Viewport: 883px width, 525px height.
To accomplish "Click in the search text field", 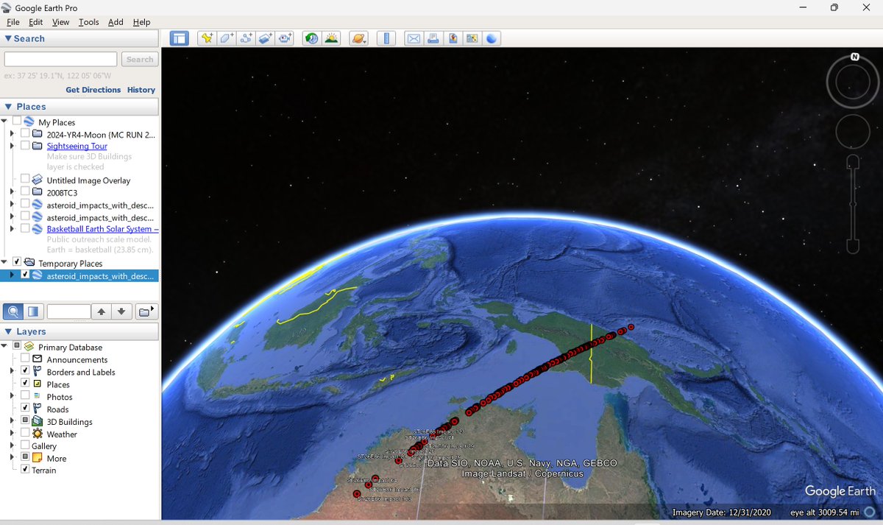I will coord(60,59).
